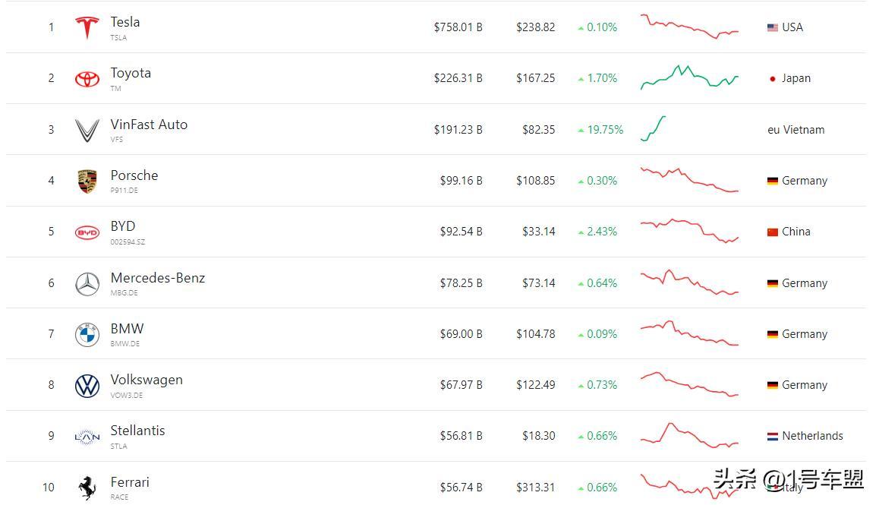Click the Netherlands flag for Stellantis

(773, 436)
